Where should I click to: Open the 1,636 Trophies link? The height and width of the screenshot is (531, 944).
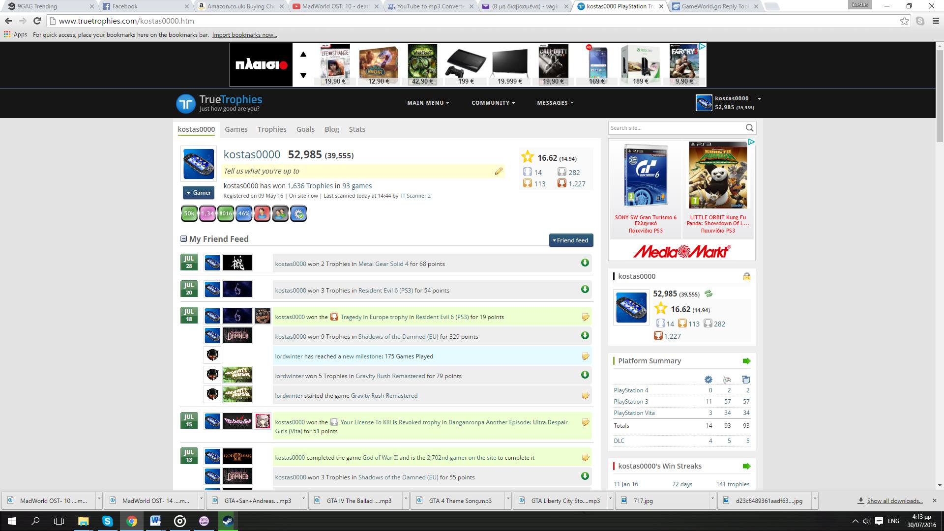310,186
